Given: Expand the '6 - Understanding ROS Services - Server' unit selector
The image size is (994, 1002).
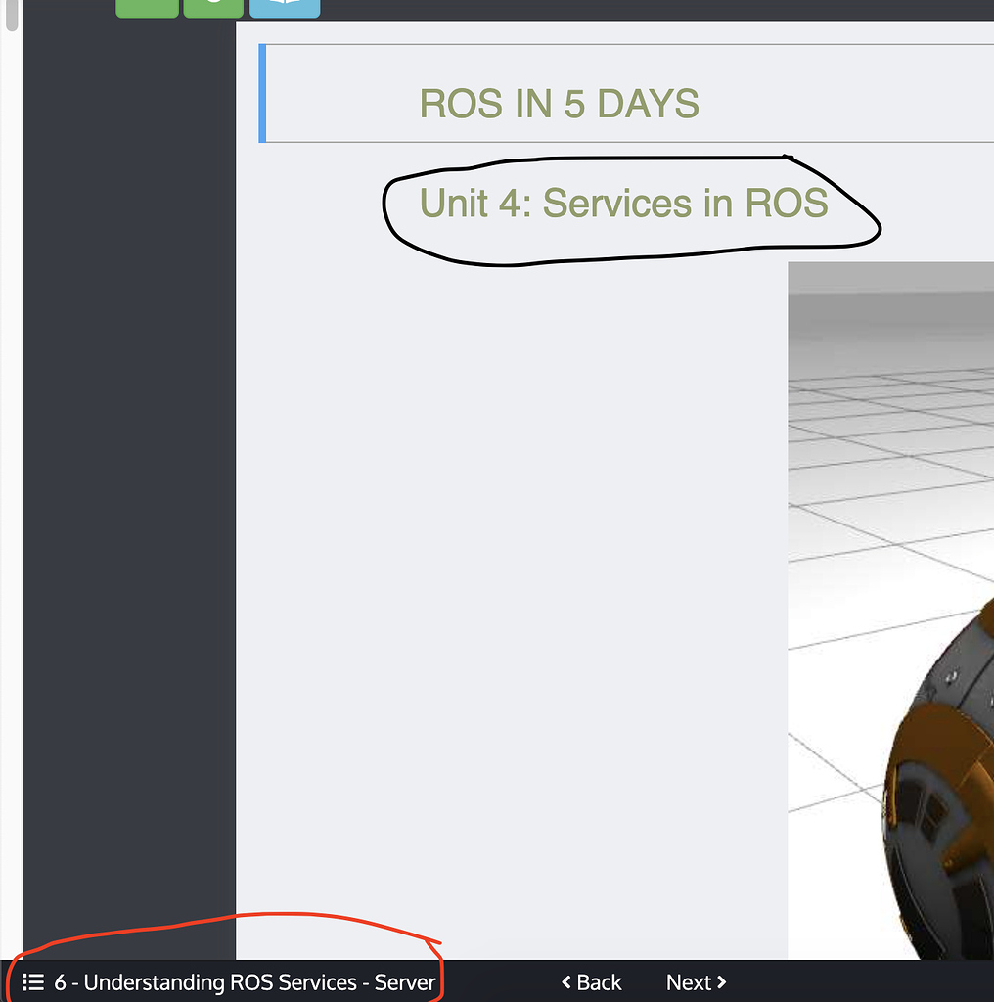Looking at the screenshot, I should point(245,982).
